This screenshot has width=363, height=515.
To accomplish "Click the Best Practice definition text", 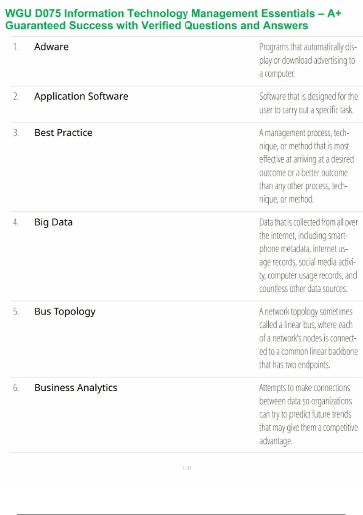I will click(306, 166).
